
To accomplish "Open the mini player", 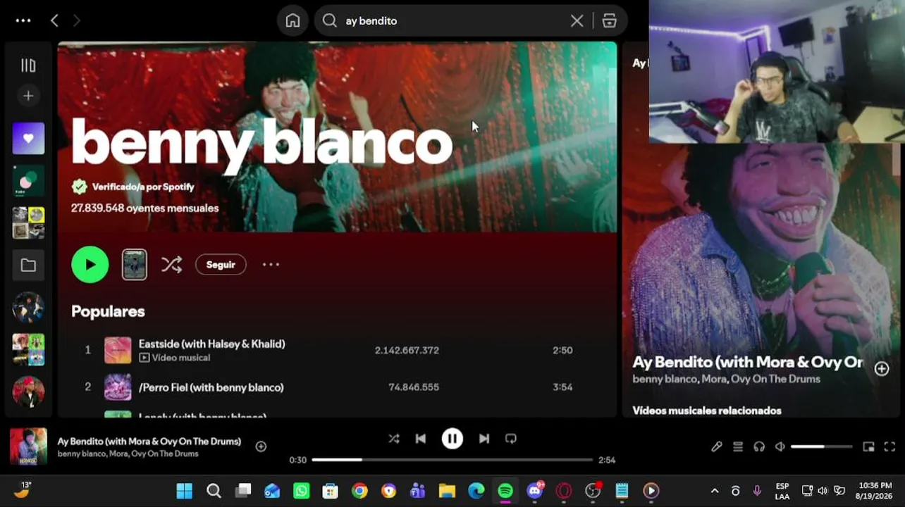I will pos(869,446).
